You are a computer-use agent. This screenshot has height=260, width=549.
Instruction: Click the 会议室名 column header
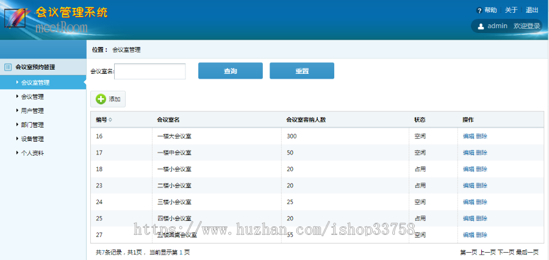pyautogui.click(x=168, y=120)
